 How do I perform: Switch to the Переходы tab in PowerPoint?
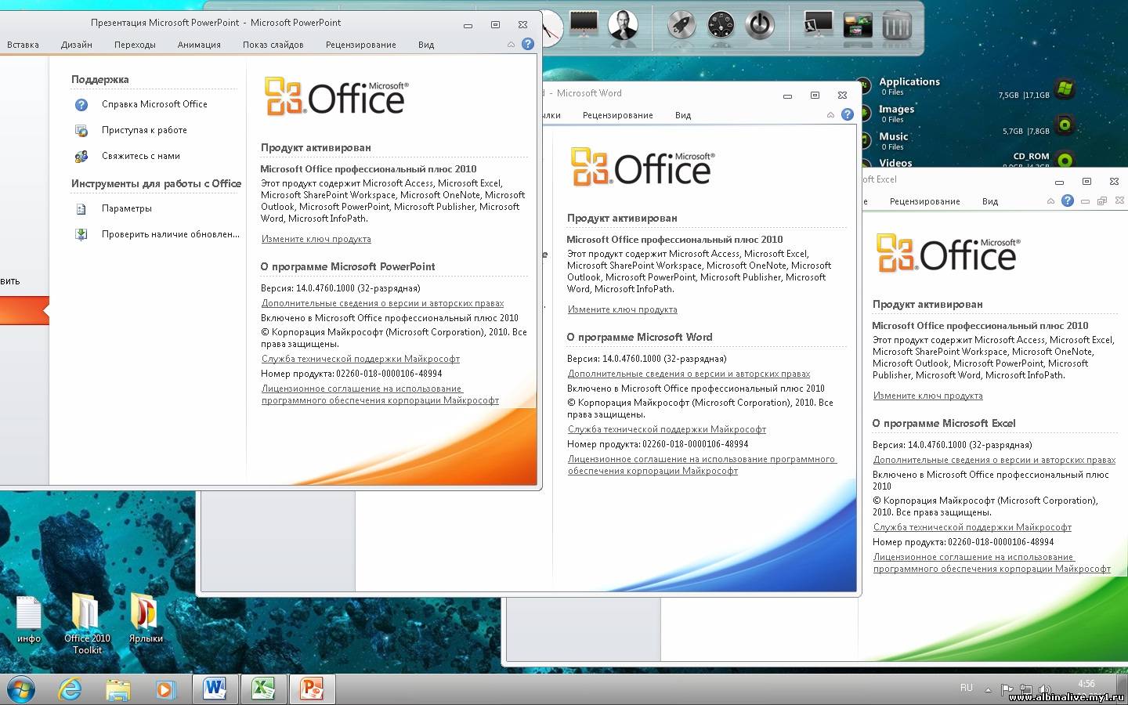pyautogui.click(x=135, y=45)
